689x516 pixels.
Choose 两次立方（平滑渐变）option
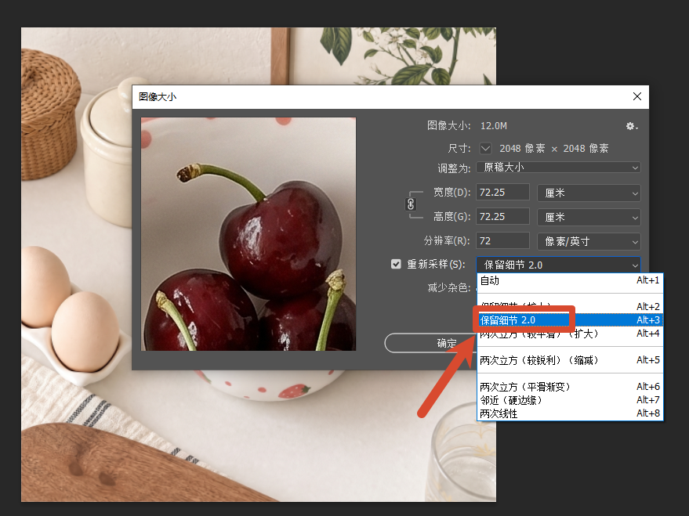(x=570, y=387)
